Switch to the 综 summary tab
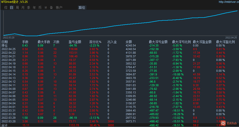Viewport: 239px width, 127px height. point(6,7)
